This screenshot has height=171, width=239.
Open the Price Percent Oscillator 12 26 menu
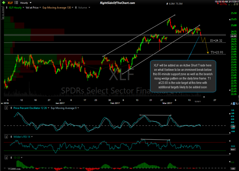click(x=49, y=108)
